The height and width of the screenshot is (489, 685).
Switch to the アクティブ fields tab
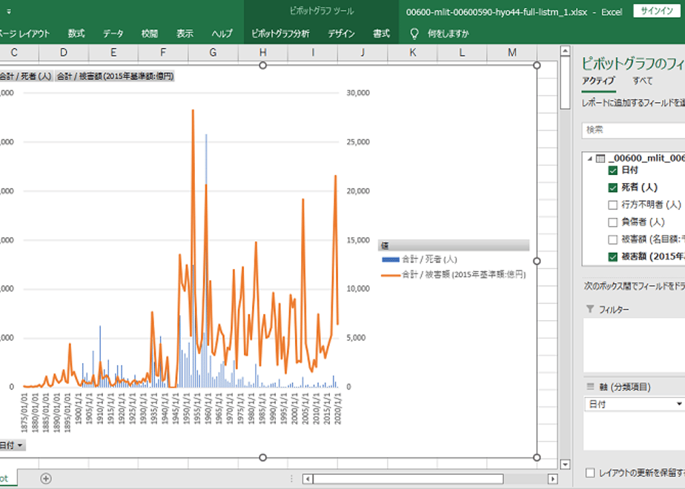598,81
